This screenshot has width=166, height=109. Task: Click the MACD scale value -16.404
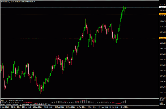(x=162, y=104)
